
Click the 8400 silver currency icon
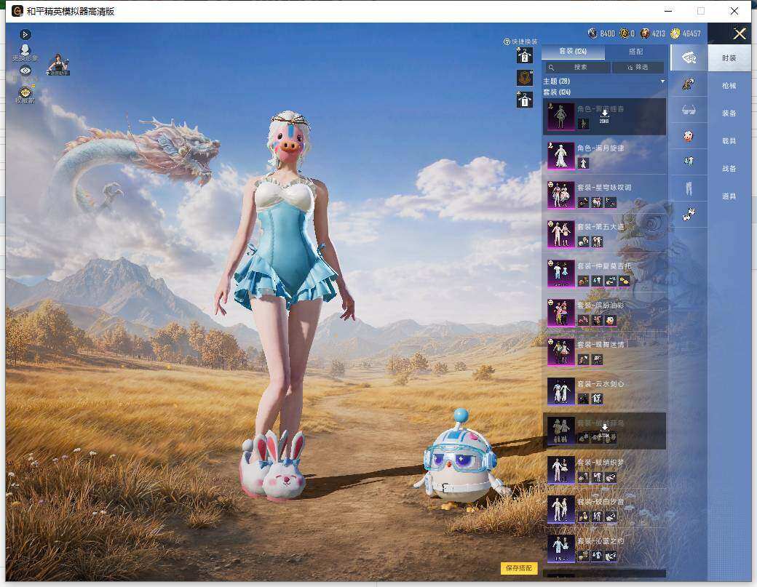[592, 33]
